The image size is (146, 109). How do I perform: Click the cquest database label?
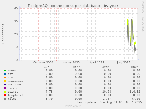[x=13, y=71]
